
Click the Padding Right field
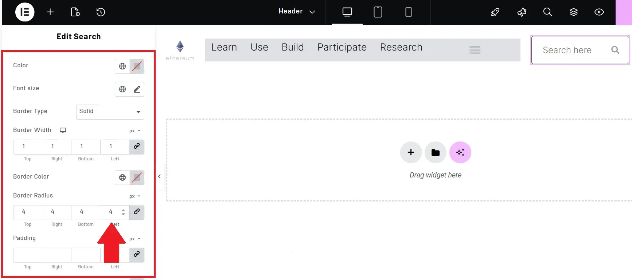click(56, 255)
